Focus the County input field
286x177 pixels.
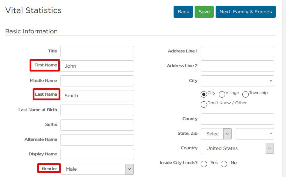point(237,119)
